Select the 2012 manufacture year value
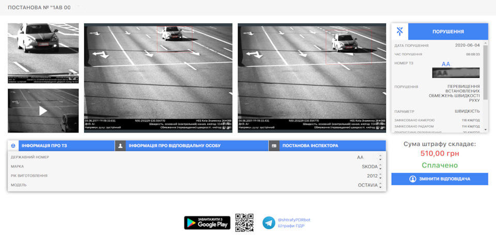Viewport: 496px width, 238px height. coord(373,176)
